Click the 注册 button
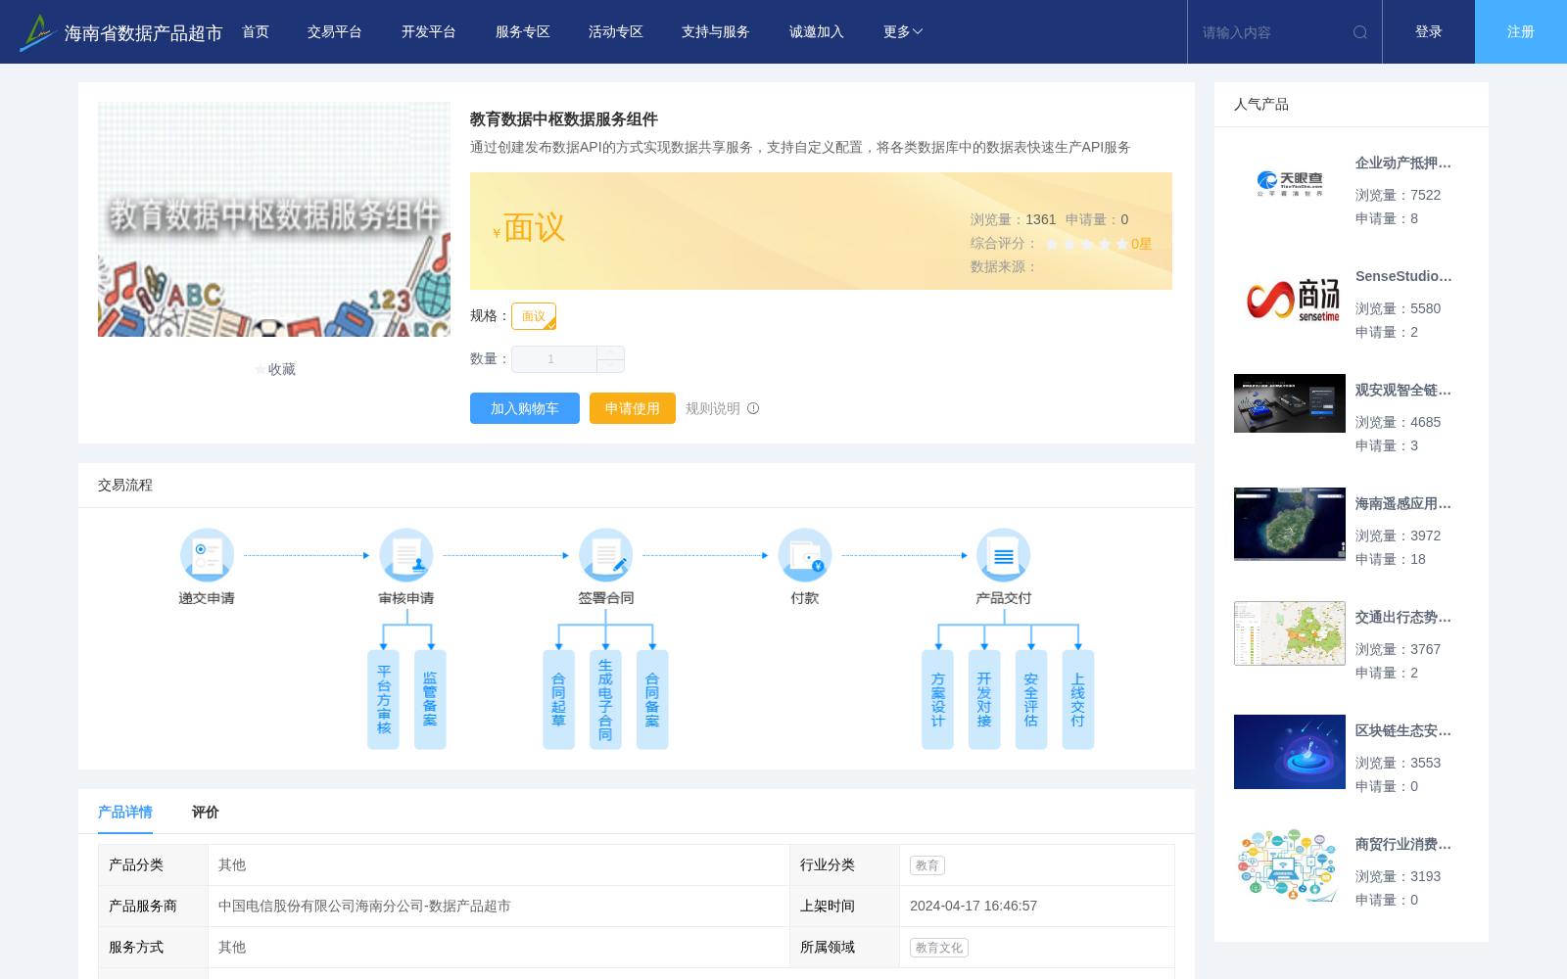 coord(1521,32)
